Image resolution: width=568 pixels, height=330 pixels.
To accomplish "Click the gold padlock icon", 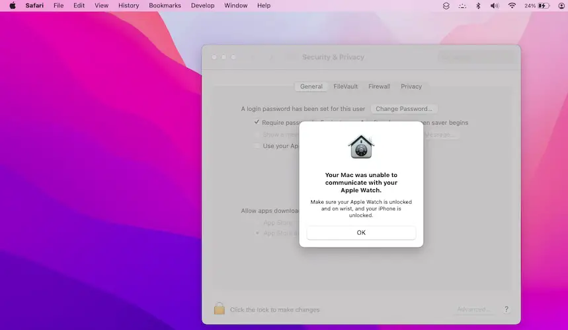I will point(220,309).
